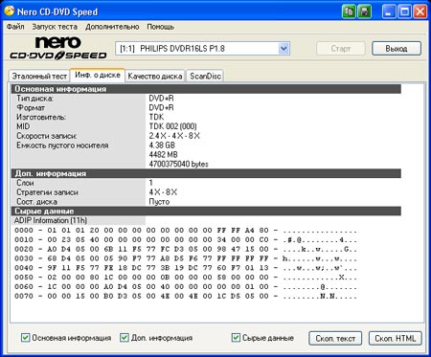The image size is (431, 357).
Task: Click the Nero disc icon in title bar
Action: (x=10, y=11)
